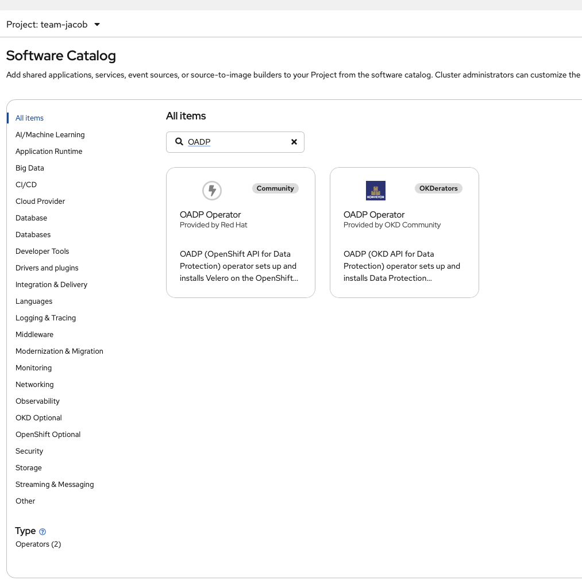Select the All items category
This screenshot has height=588, width=582.
29,118
